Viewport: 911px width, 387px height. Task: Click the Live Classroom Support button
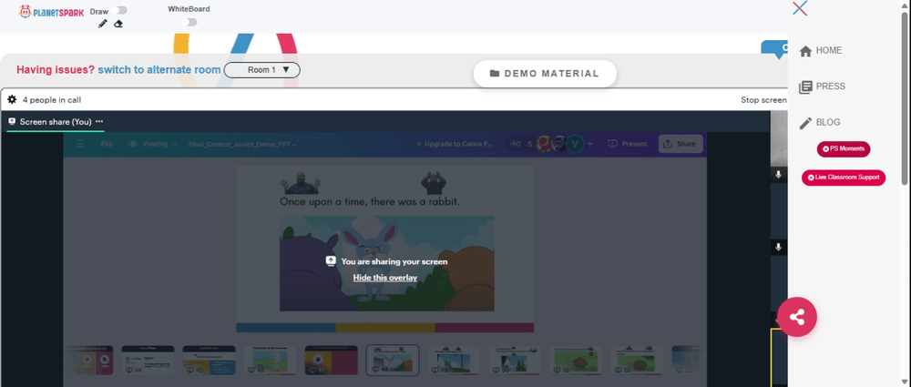[844, 178]
